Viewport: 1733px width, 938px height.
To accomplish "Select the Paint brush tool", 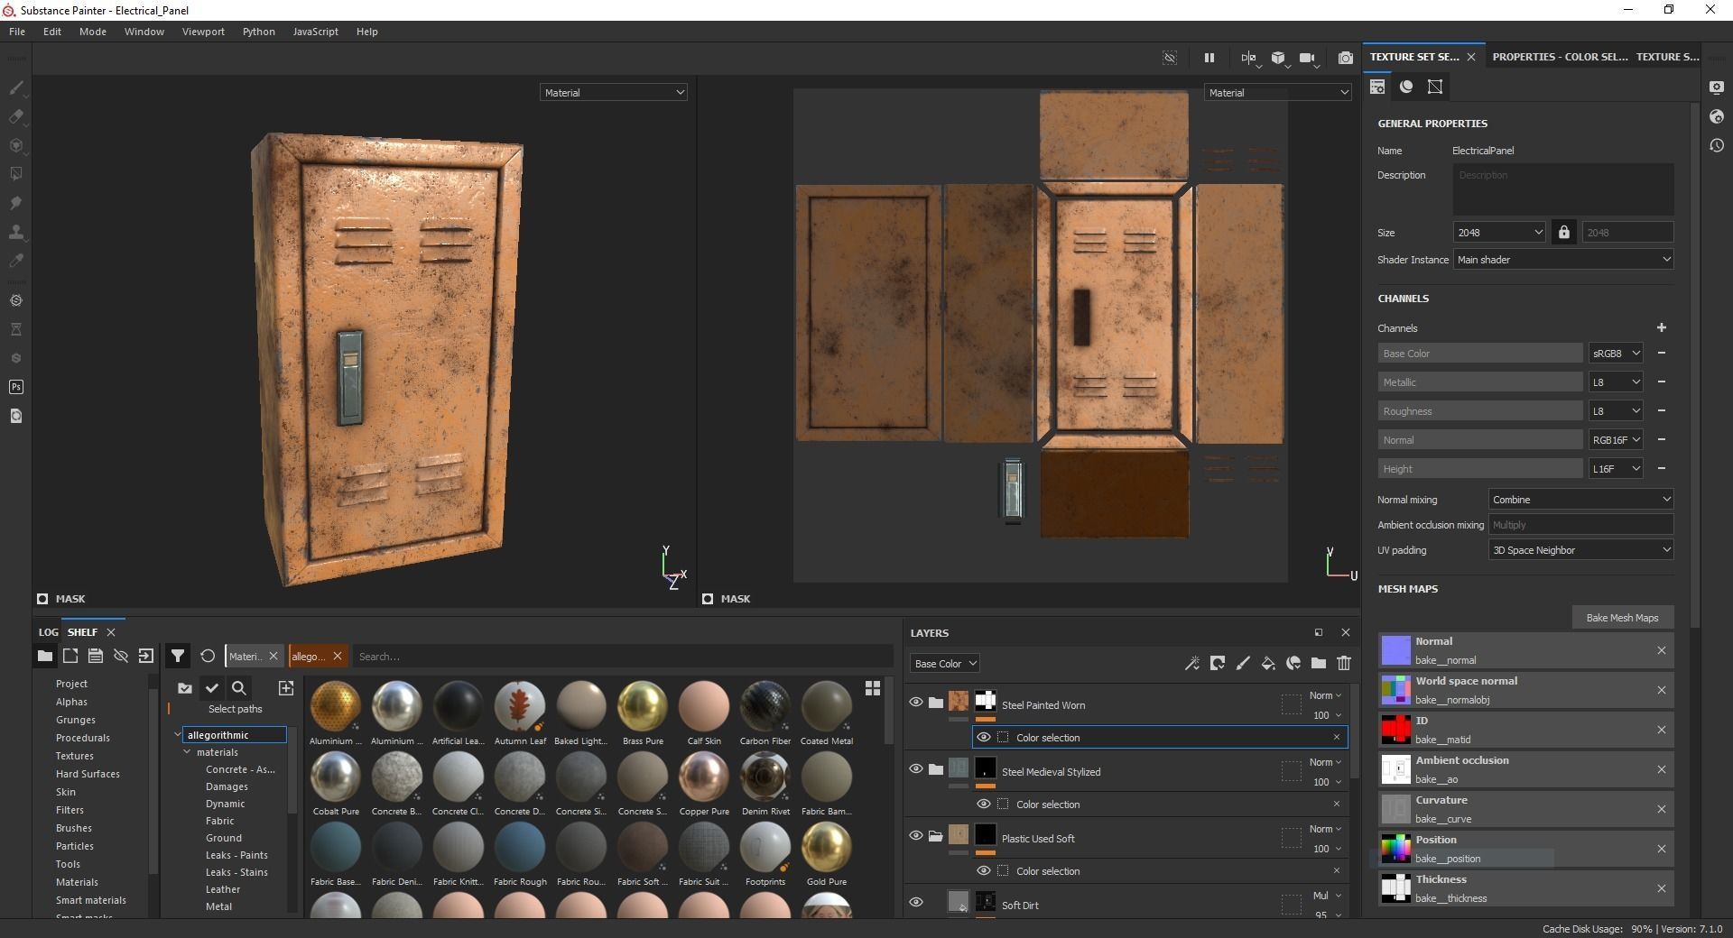I will pyautogui.click(x=16, y=88).
